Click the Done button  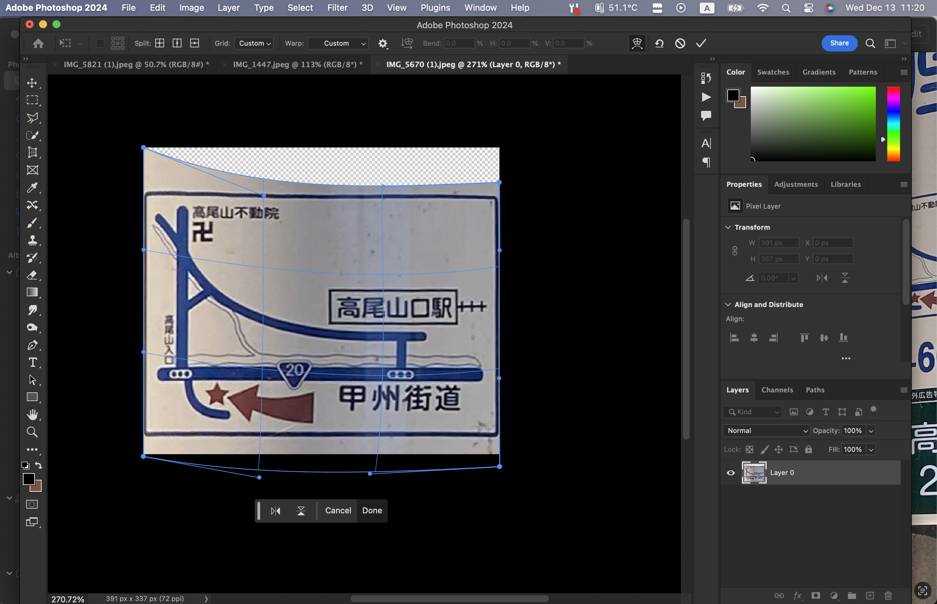(372, 511)
